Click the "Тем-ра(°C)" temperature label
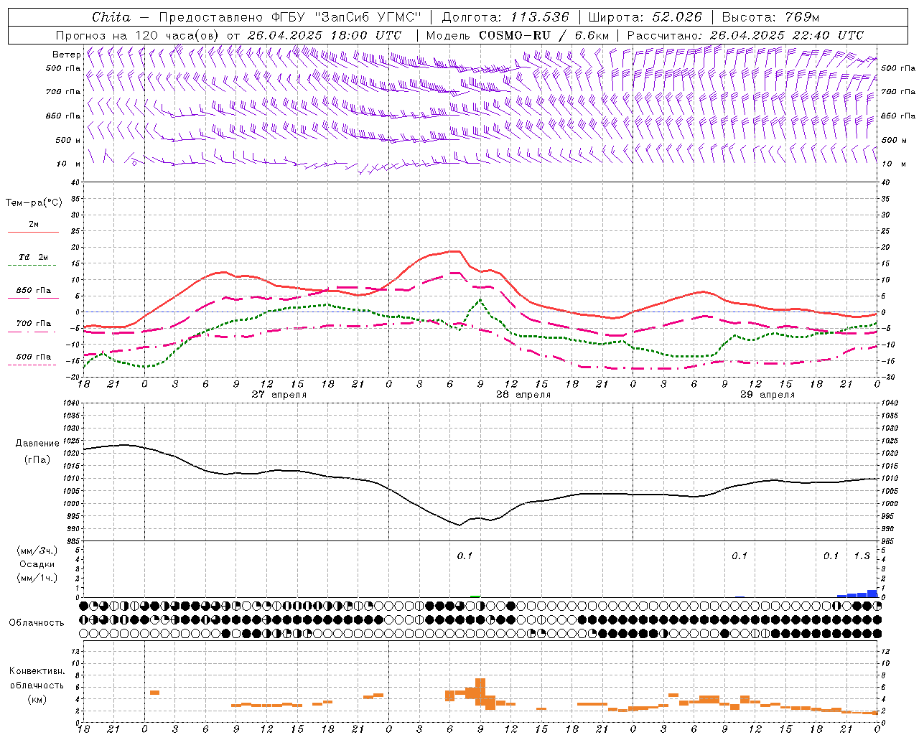Viewport: 919px width, 735px height. [34, 203]
